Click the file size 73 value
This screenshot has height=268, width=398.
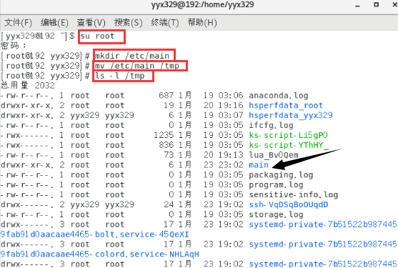(169, 155)
